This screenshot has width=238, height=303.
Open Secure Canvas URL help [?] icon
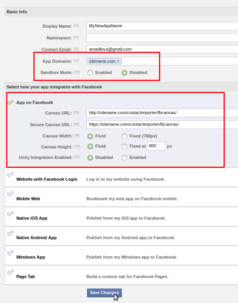click(x=76, y=125)
